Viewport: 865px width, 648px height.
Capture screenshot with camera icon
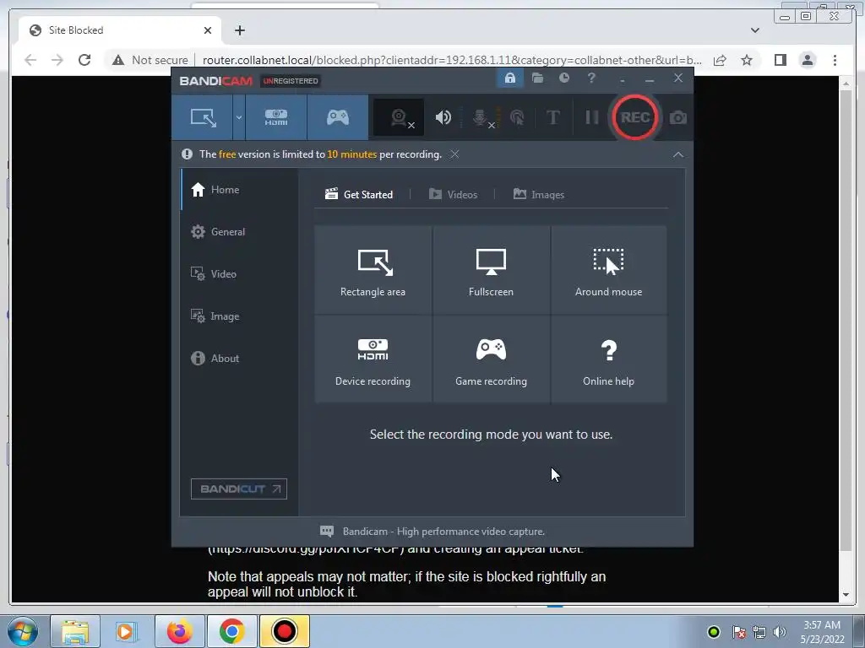click(x=678, y=117)
